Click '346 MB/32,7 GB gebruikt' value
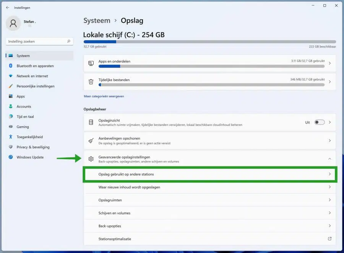The height and width of the screenshot is (253, 344). [307, 79]
